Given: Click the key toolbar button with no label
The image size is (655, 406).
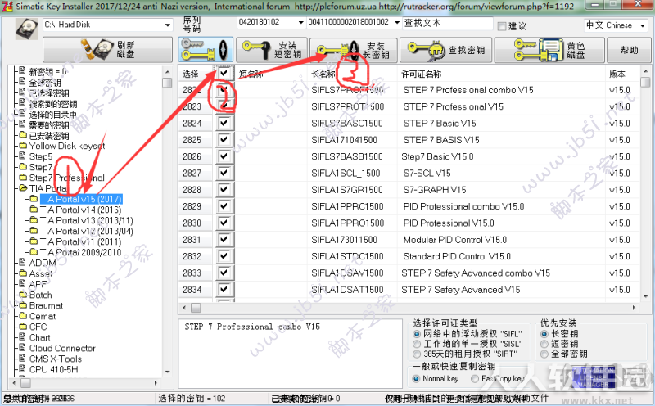Looking at the screenshot, I should tap(206, 50).
